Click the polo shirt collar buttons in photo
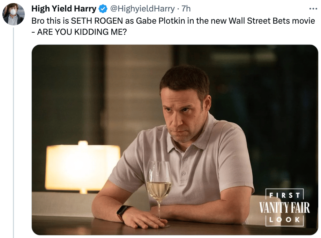The width and height of the screenshot is (321, 238). pos(185,166)
